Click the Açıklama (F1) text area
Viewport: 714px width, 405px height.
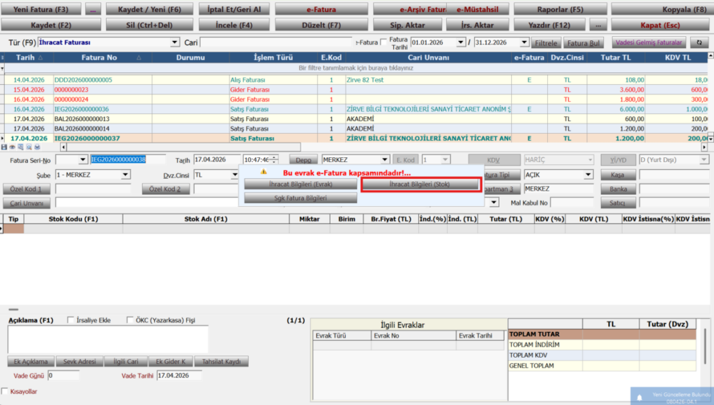coord(108,339)
